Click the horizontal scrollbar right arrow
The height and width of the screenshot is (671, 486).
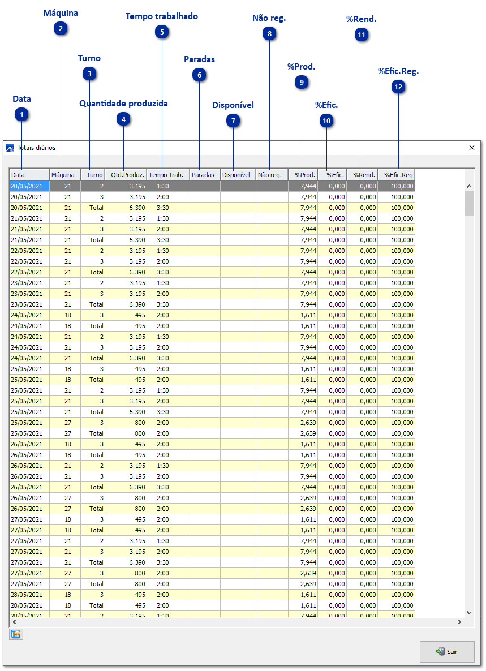coord(460,622)
